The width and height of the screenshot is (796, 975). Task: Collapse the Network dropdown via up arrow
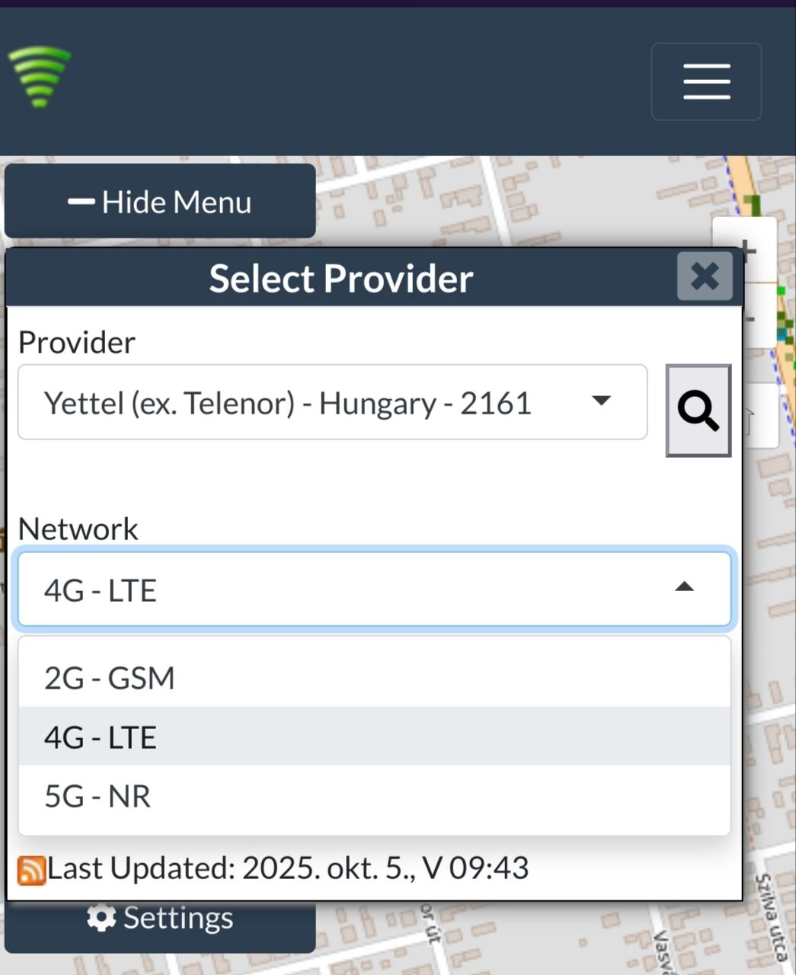coord(684,587)
